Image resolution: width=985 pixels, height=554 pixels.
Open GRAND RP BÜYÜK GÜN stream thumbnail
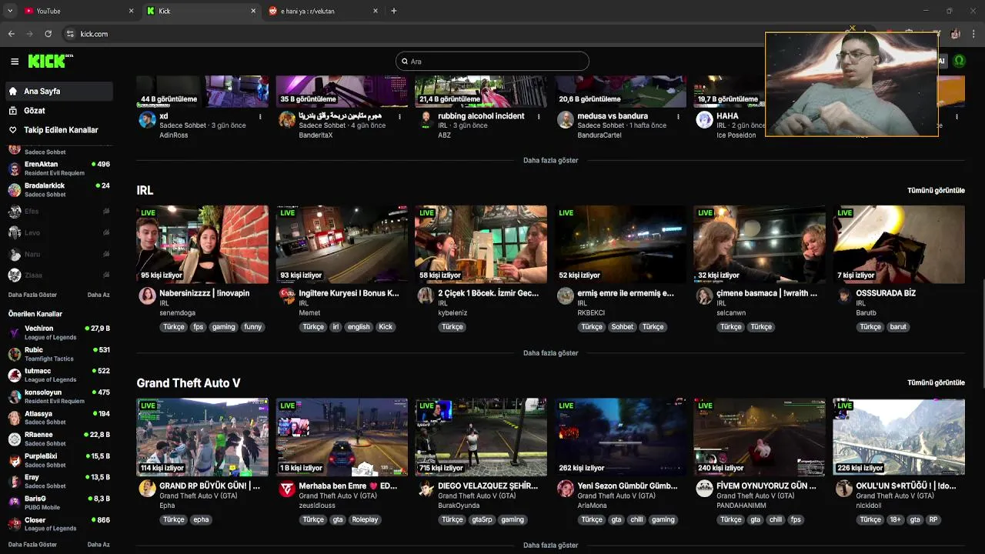point(202,437)
